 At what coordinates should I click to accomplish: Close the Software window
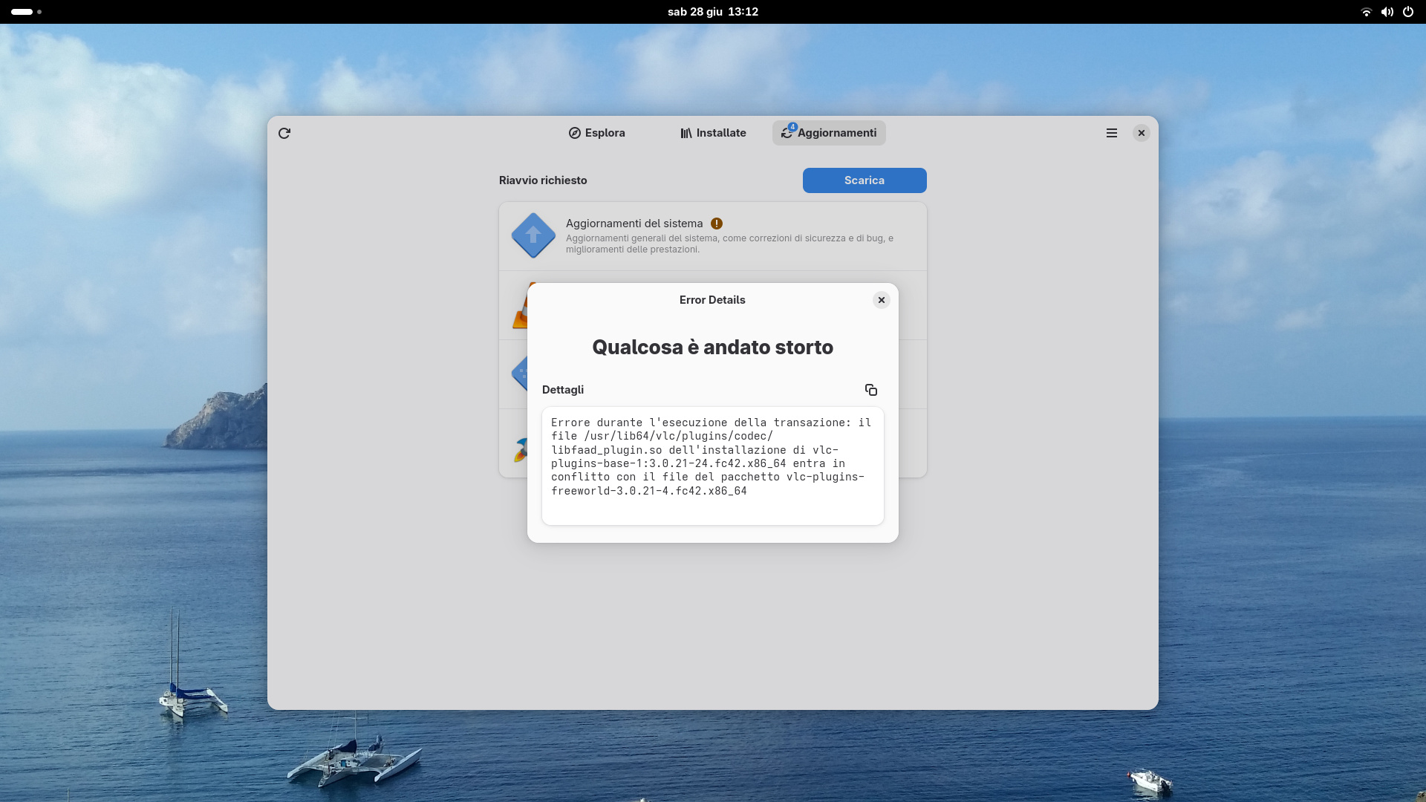click(x=1142, y=133)
